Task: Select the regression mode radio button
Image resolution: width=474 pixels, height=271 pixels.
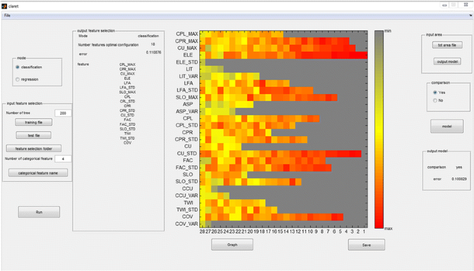Action: pos(17,80)
